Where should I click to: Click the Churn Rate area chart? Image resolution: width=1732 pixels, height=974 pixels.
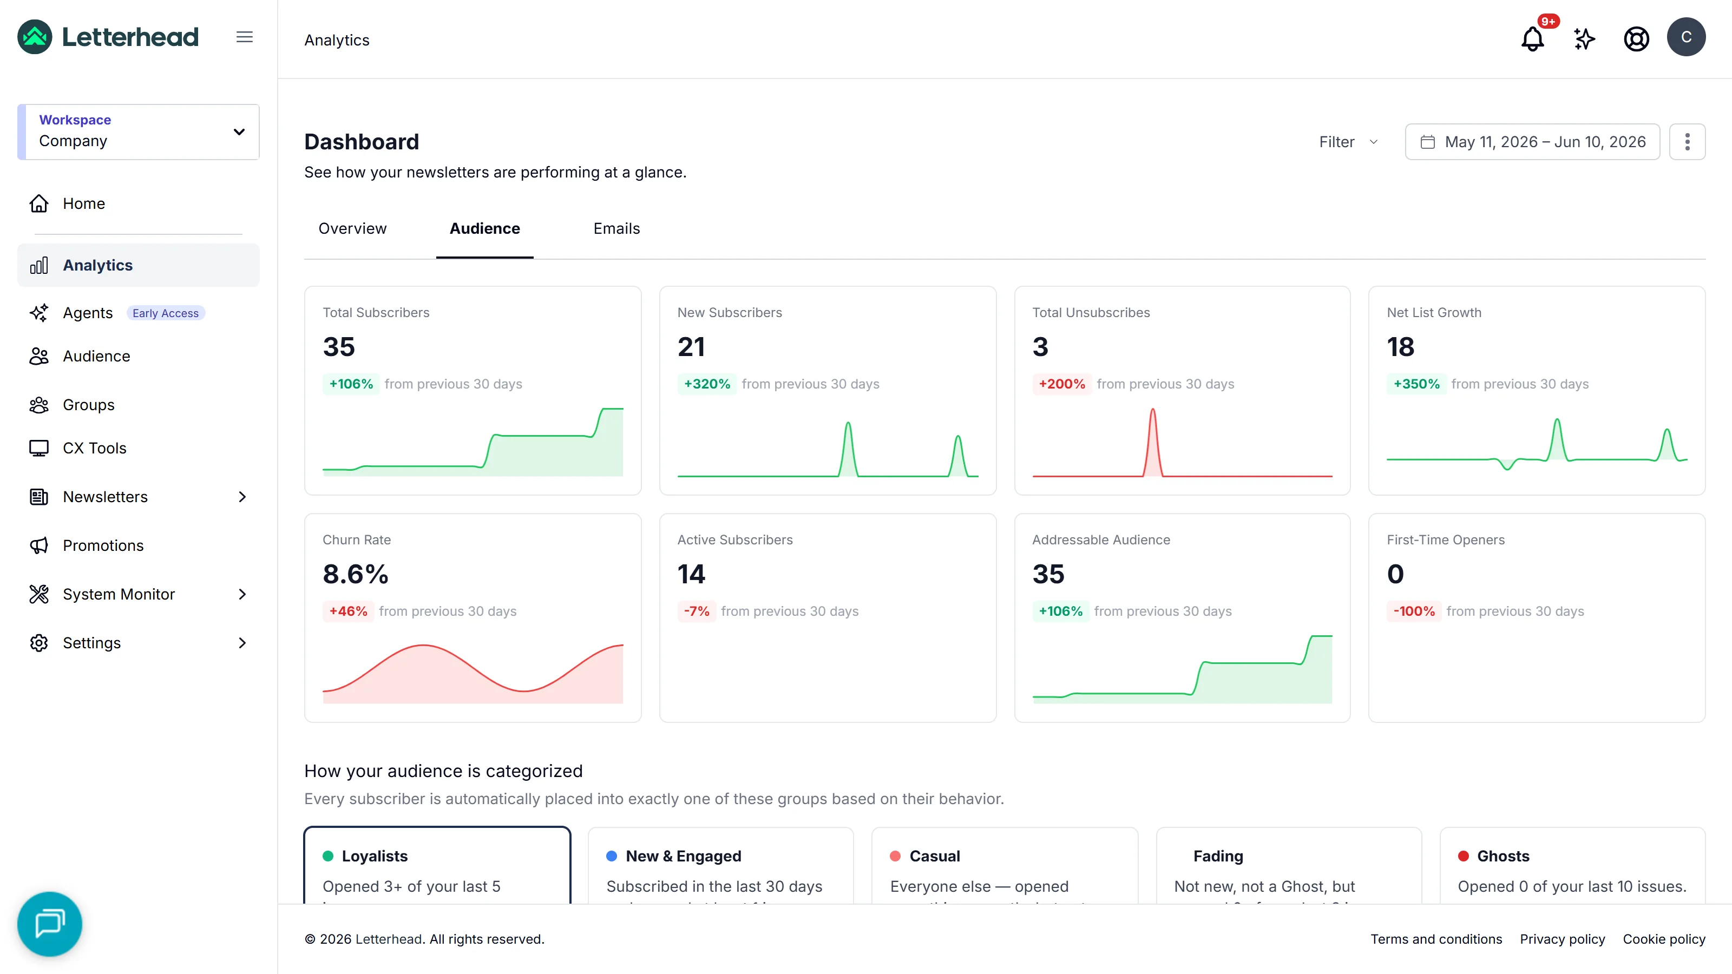point(473,674)
